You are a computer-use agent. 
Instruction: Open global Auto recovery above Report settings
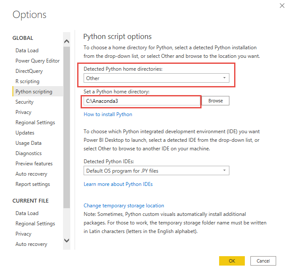31,174
